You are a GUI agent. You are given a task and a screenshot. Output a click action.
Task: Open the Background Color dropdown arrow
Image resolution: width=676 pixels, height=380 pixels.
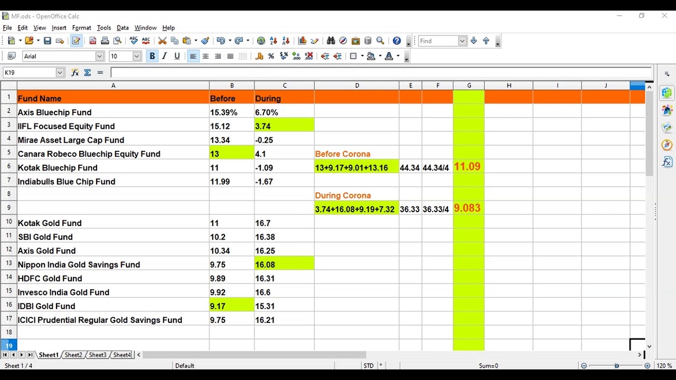tap(380, 56)
